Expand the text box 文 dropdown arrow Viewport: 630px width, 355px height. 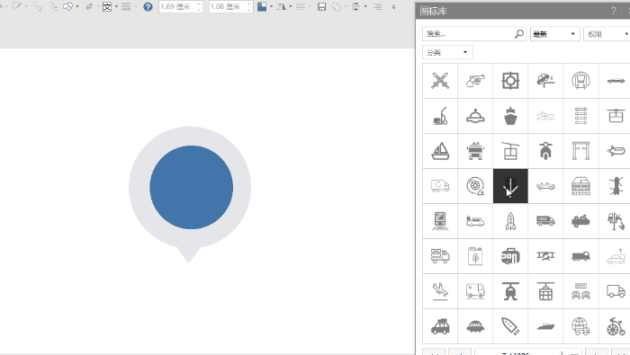pyautogui.click(x=116, y=7)
